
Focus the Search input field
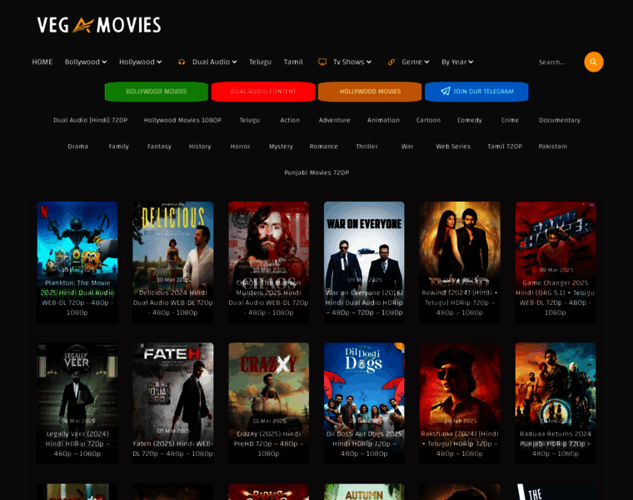pyautogui.click(x=558, y=62)
